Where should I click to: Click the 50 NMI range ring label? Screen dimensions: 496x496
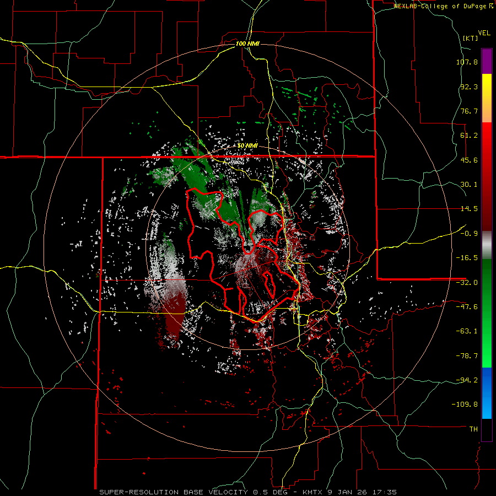pos(247,145)
